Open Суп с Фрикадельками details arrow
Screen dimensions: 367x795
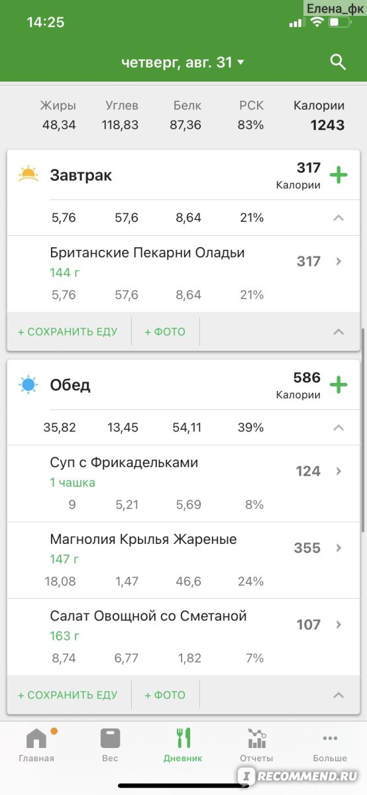point(339,471)
